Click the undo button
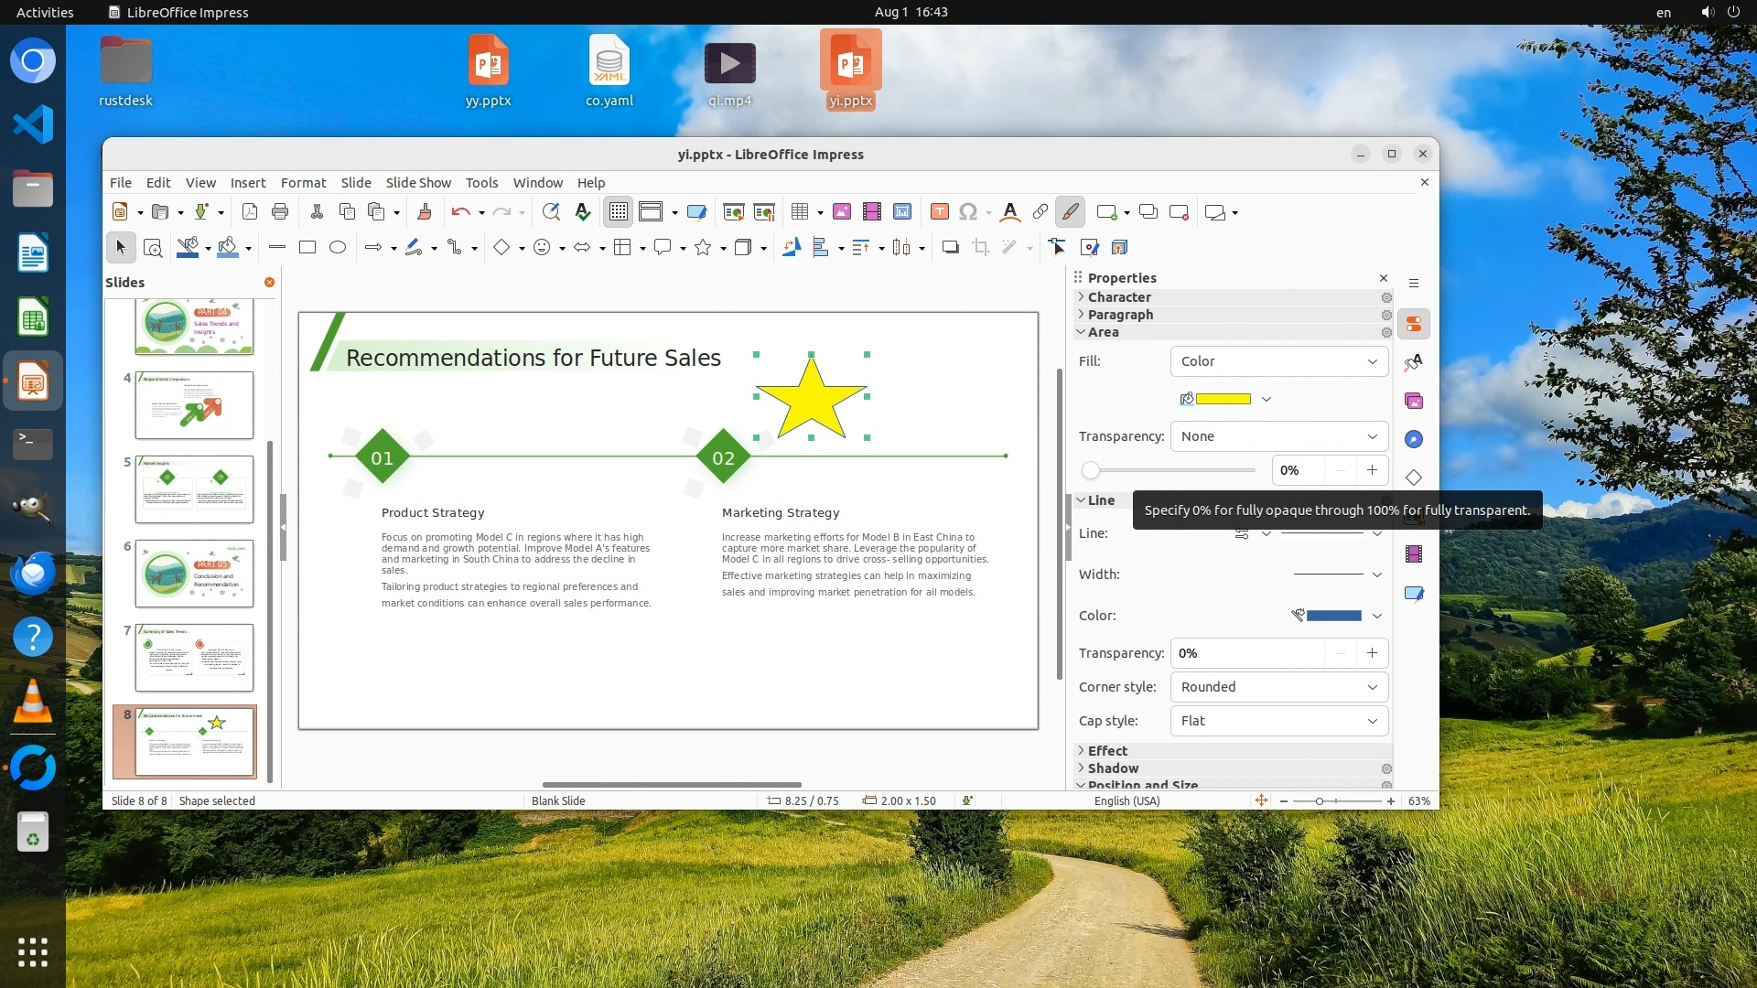Viewport: 1757px width, 988px height. [x=459, y=212]
